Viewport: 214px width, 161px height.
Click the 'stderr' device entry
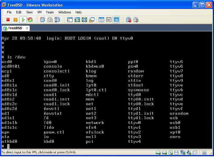[x=136, y=76]
